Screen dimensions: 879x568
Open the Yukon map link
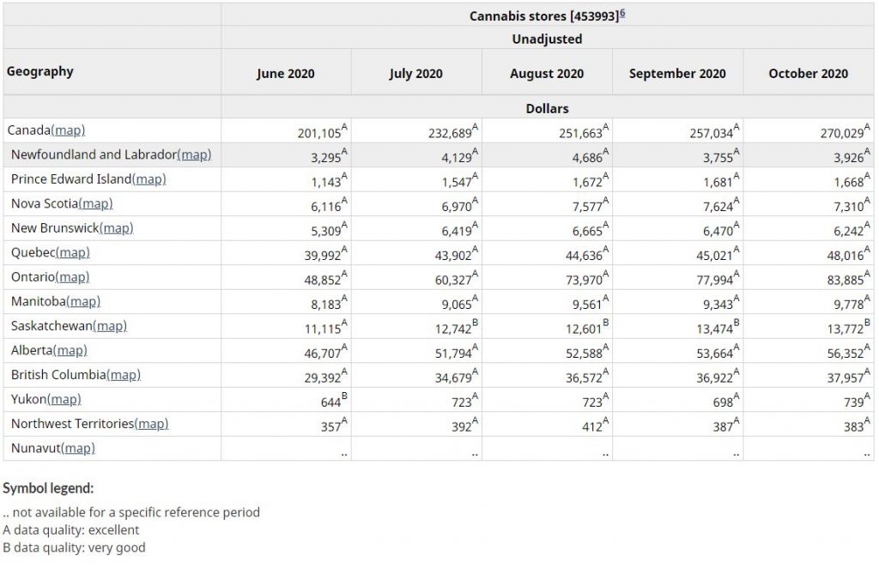pos(64,399)
